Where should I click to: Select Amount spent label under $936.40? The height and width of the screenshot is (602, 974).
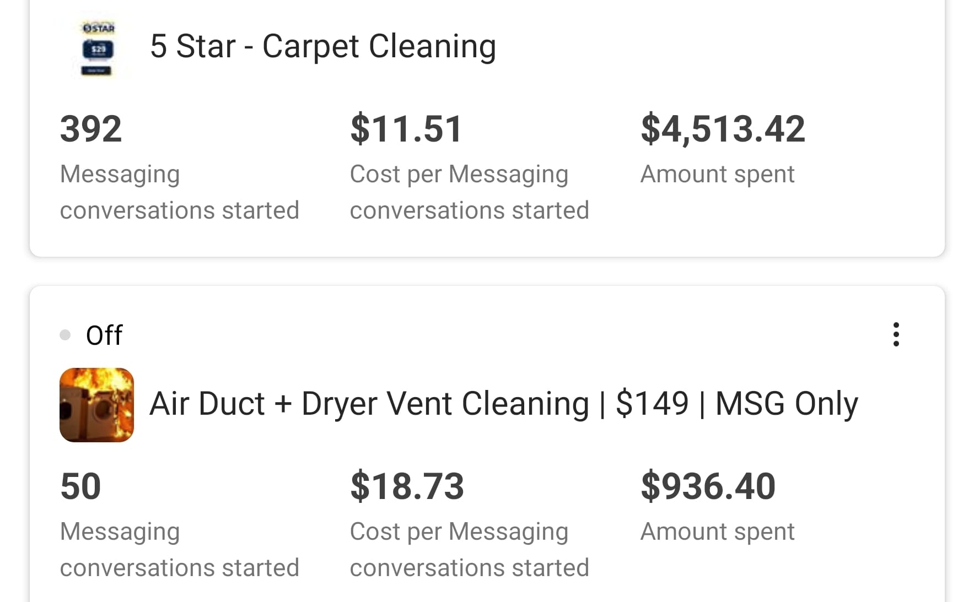point(717,532)
